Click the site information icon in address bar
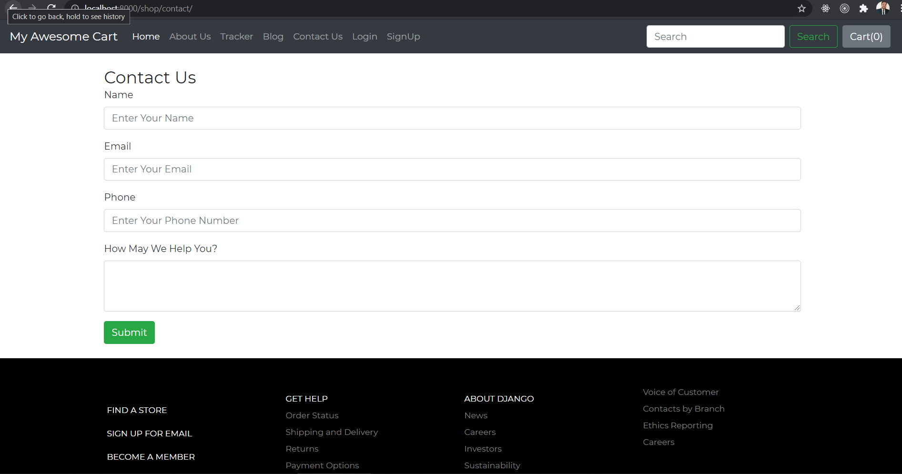 coord(75,8)
